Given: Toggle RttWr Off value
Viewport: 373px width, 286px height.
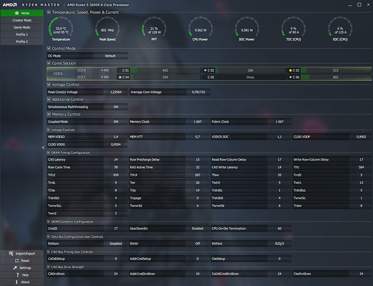Looking at the screenshot, I should pyautogui.click(x=198, y=244).
